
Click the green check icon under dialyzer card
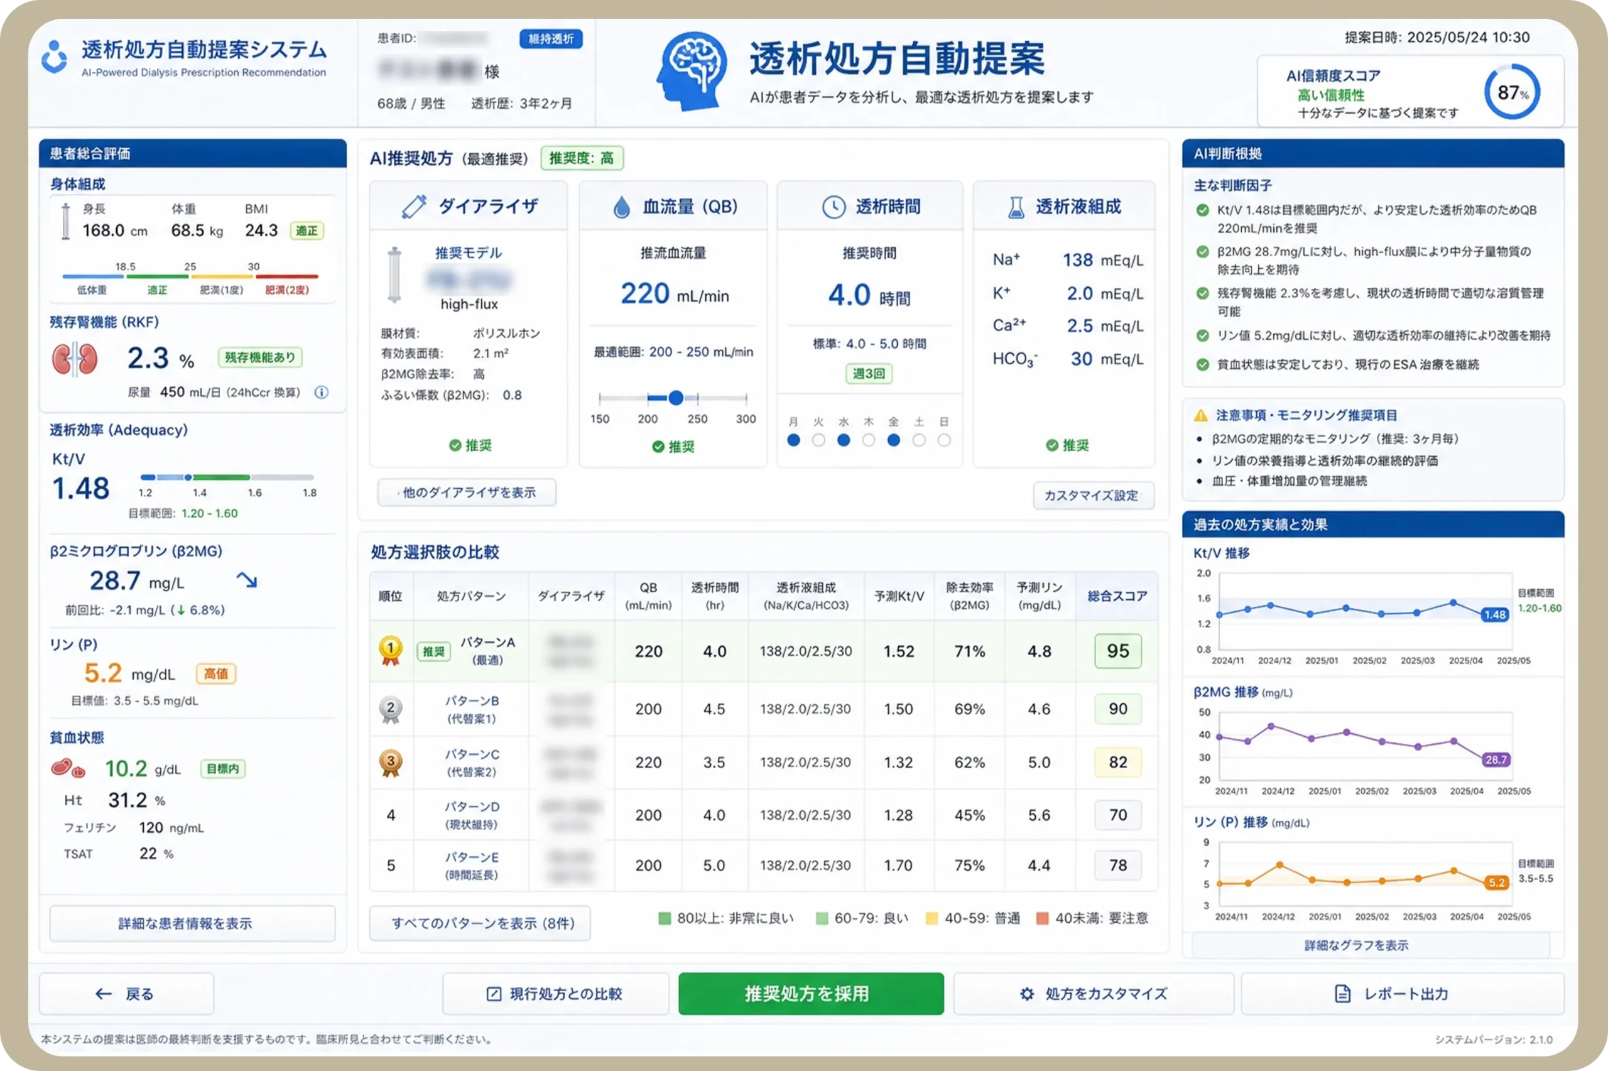point(455,445)
